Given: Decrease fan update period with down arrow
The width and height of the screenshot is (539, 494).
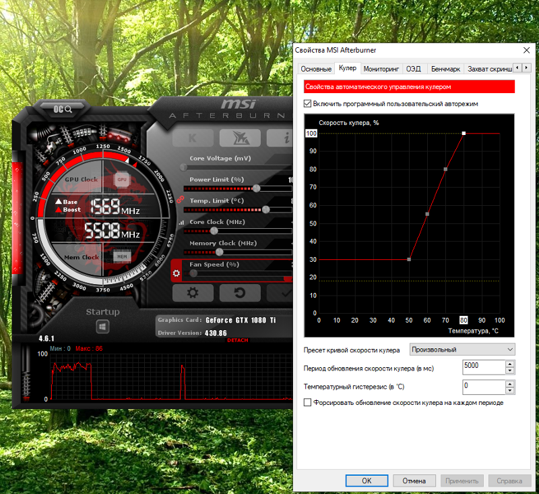Looking at the screenshot, I should click(510, 370).
